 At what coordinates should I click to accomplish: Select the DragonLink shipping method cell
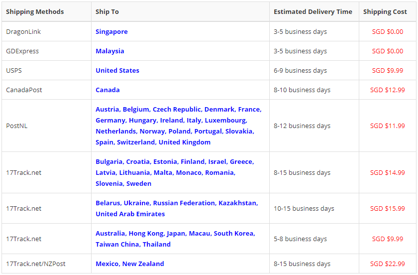point(23,31)
